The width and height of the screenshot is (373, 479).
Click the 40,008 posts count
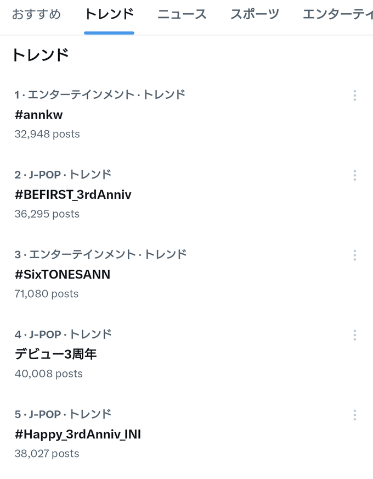coord(49,374)
